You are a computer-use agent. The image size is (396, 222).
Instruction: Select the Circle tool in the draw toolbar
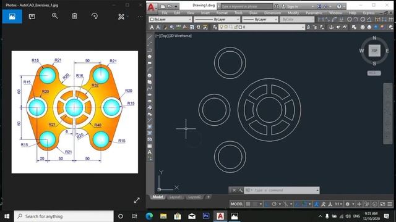150,76
